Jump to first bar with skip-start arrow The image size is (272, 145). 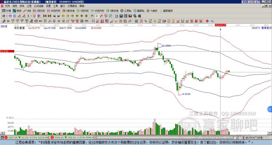coord(45,16)
